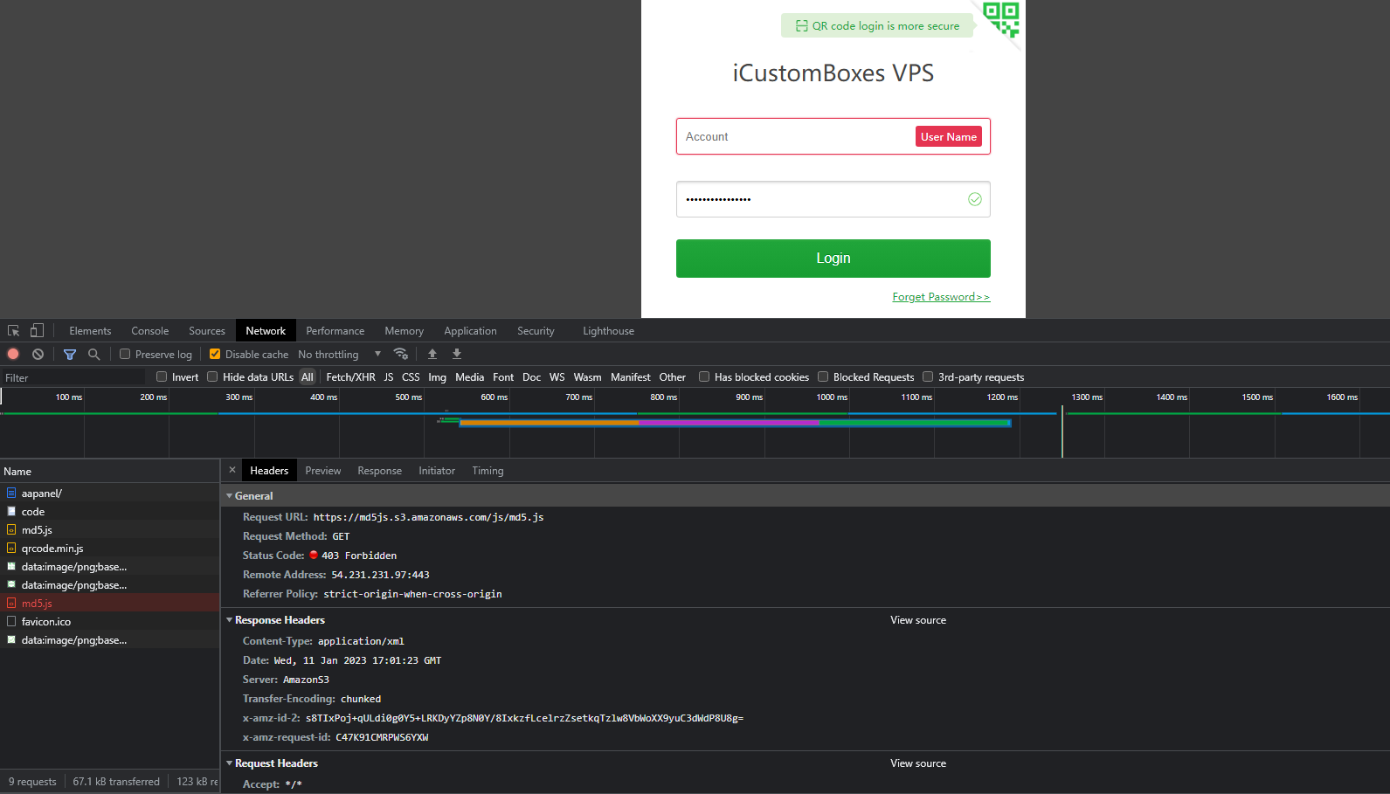Collapse the Response Headers section
This screenshot has height=794, width=1390.
tap(230, 620)
